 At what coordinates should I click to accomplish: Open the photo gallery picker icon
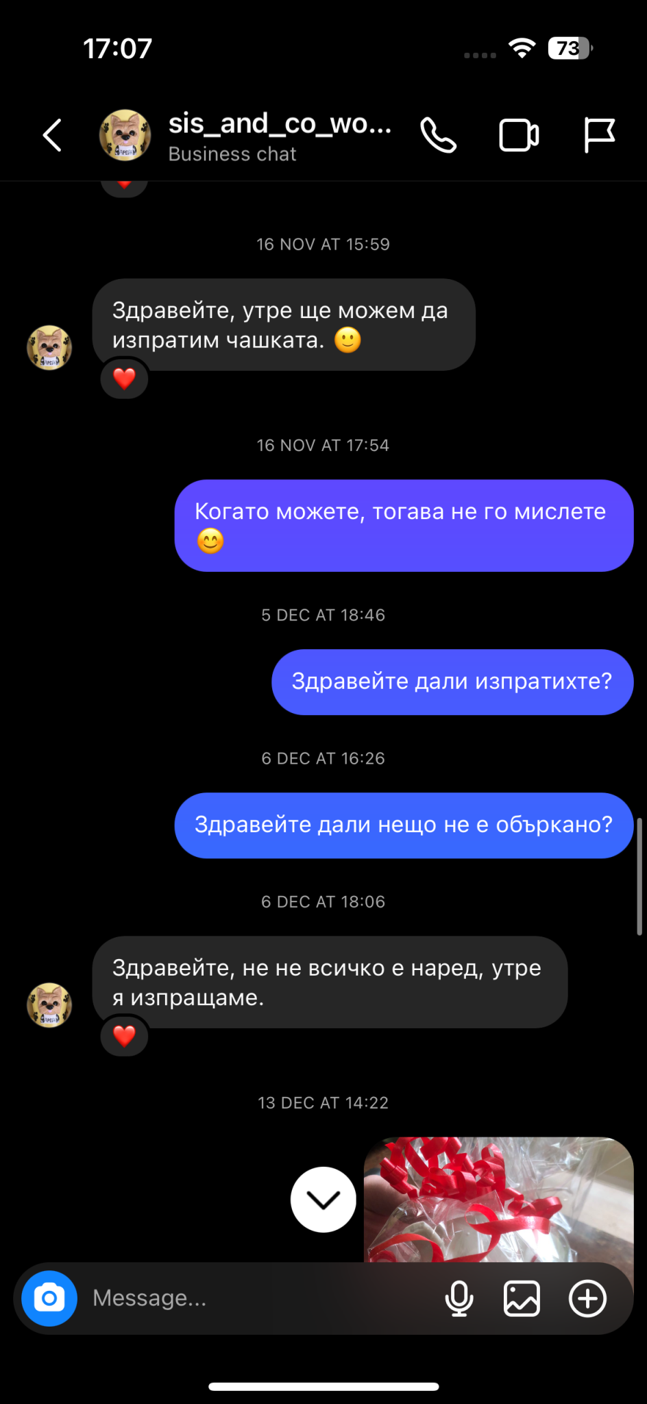(x=522, y=1298)
